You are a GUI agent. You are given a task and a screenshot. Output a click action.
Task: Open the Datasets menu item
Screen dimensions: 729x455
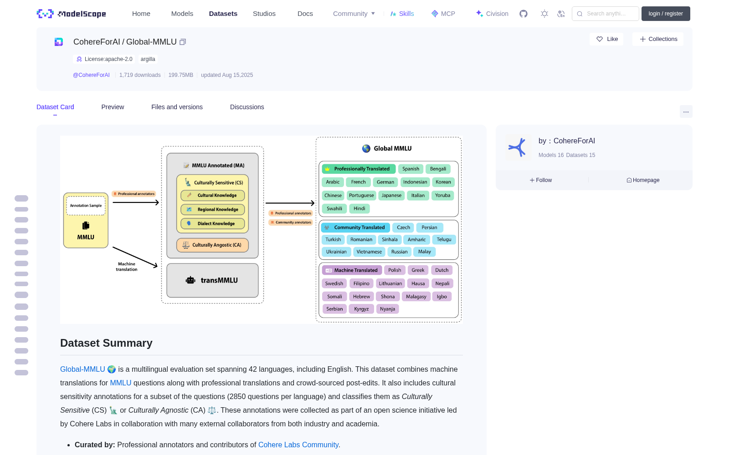pyautogui.click(x=223, y=14)
